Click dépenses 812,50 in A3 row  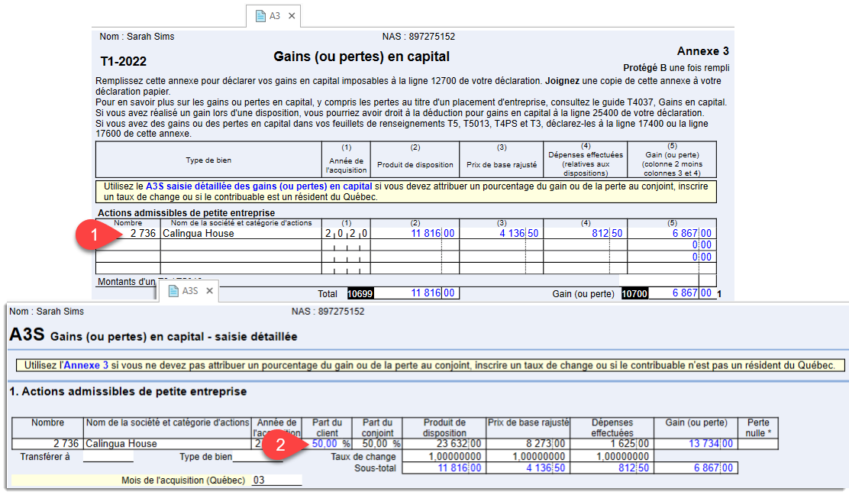point(586,234)
